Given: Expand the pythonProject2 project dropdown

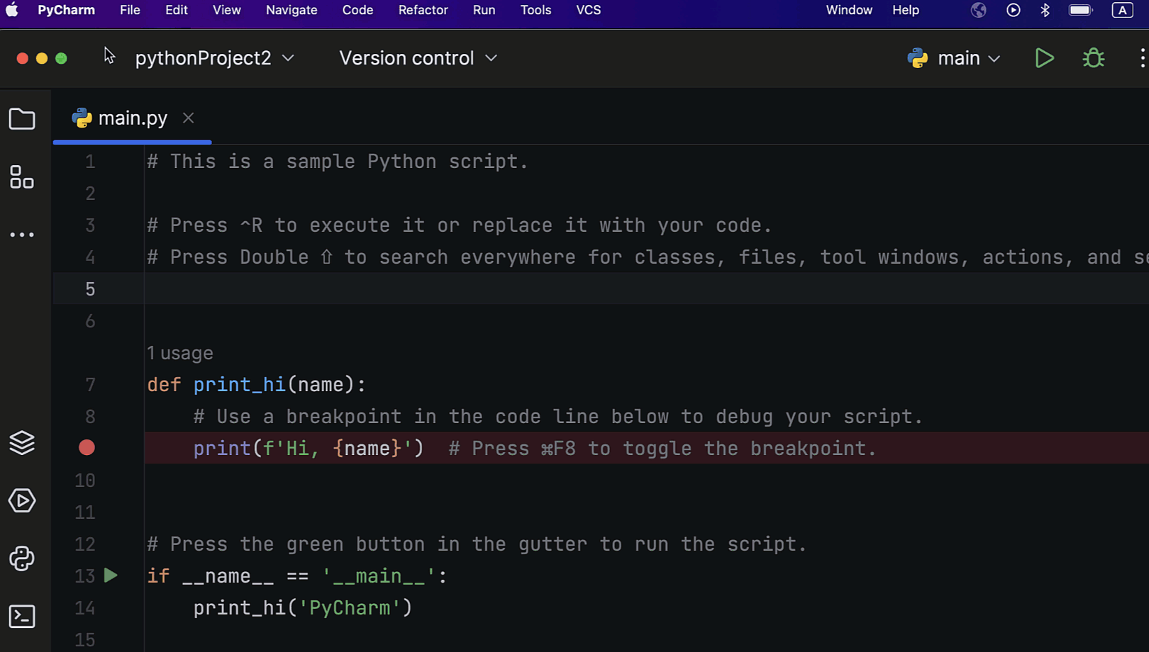Looking at the screenshot, I should pos(214,58).
